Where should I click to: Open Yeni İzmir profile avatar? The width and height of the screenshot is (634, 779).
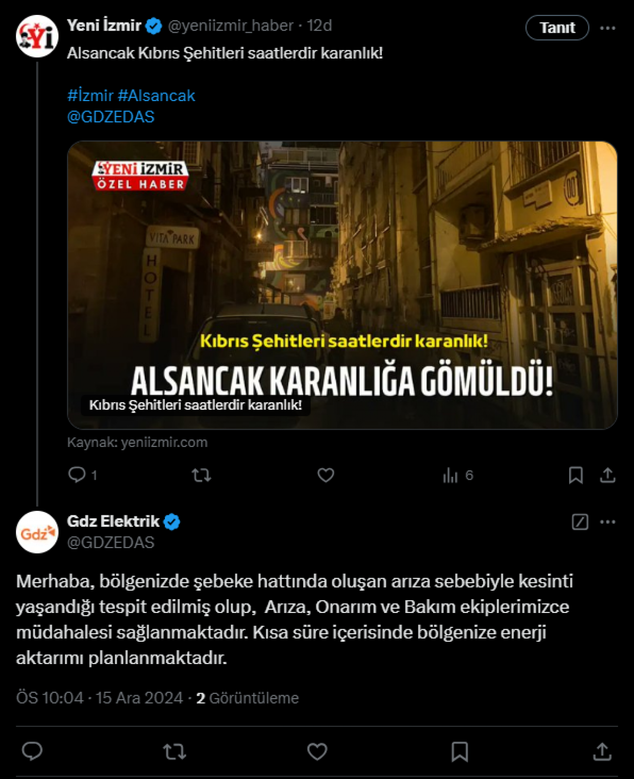coord(37,36)
